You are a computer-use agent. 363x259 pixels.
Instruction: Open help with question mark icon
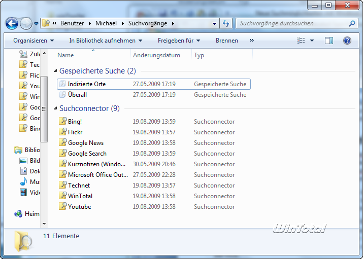click(x=347, y=41)
